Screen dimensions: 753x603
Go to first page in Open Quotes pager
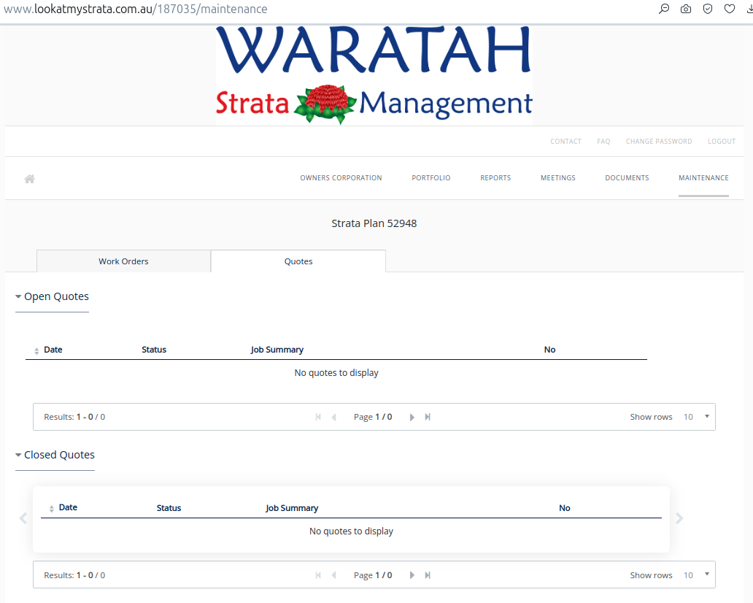click(x=318, y=417)
